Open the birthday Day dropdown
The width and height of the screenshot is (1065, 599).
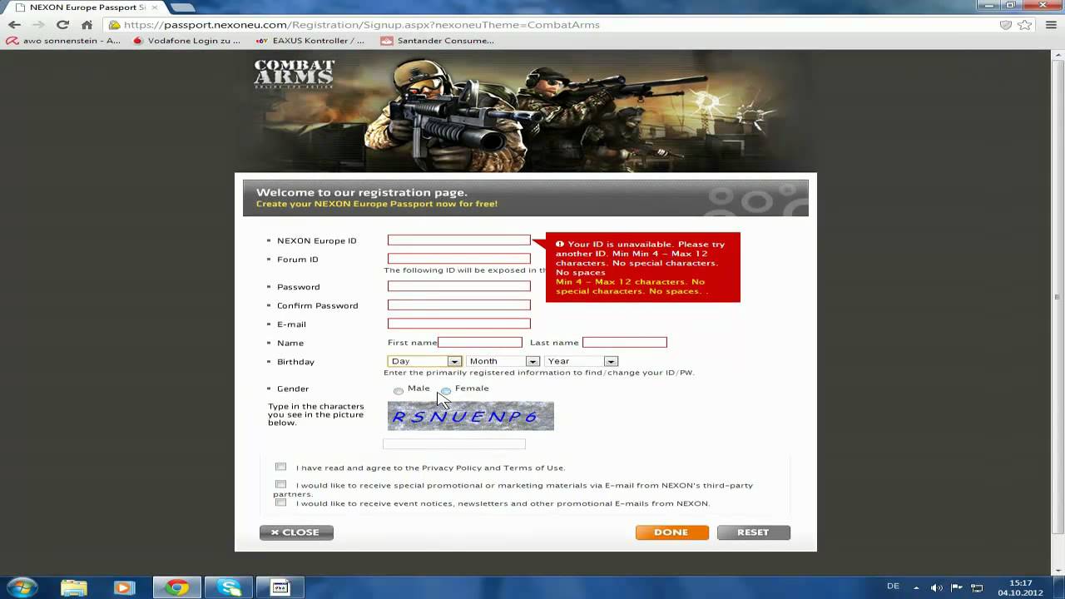tap(424, 361)
